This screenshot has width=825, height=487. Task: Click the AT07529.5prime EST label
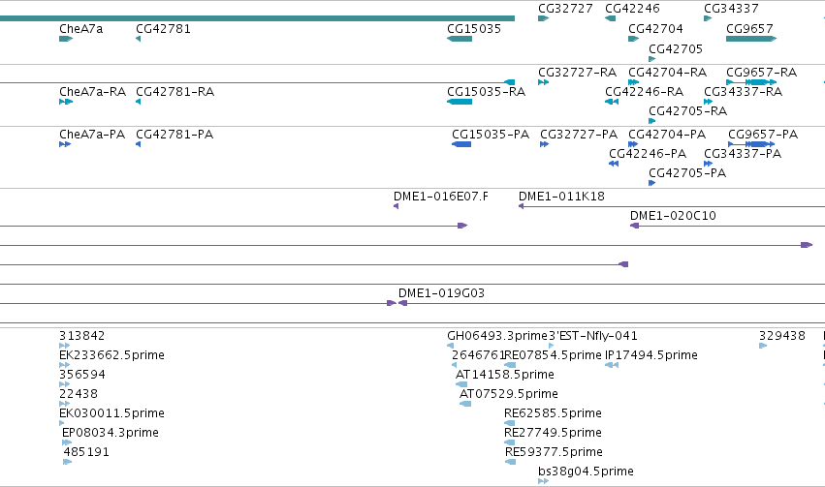pyautogui.click(x=509, y=394)
